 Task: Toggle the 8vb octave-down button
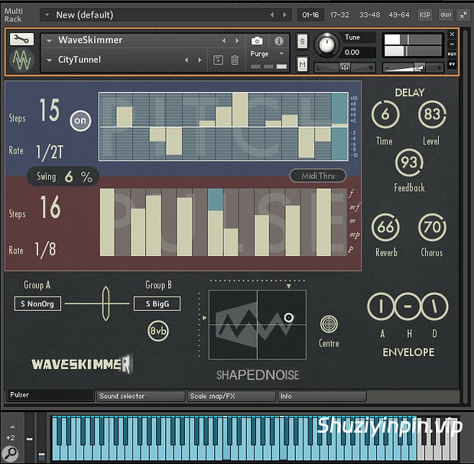[158, 331]
